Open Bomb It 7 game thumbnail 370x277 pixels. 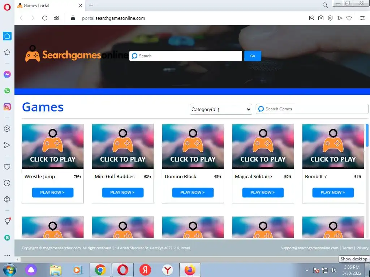click(333, 146)
